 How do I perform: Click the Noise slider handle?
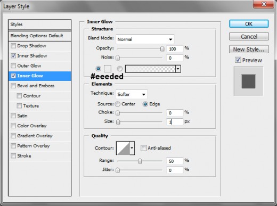point(118,57)
